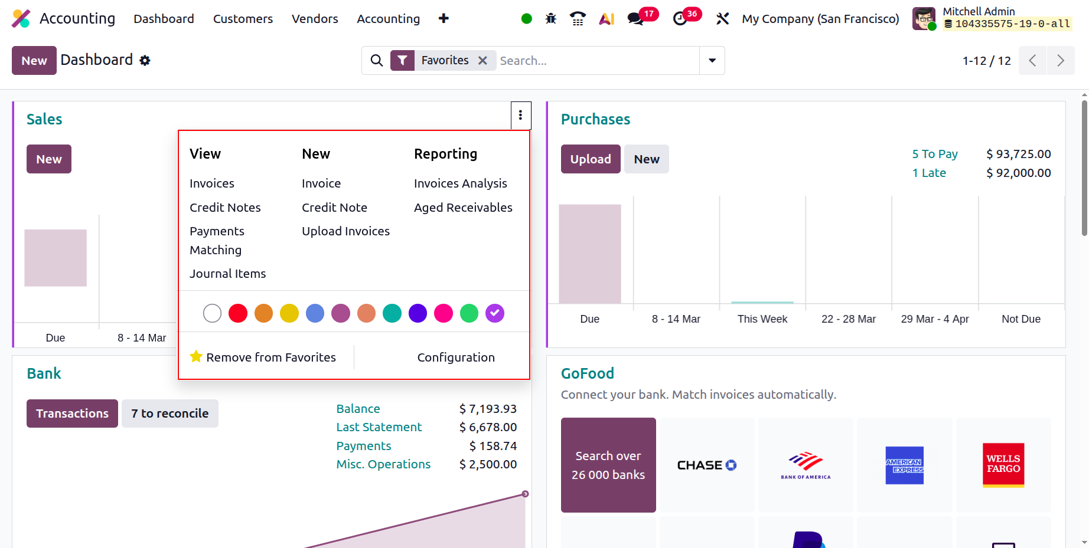The width and height of the screenshot is (1089, 548).
Task: Open the VoIP phone icon
Action: point(578,19)
